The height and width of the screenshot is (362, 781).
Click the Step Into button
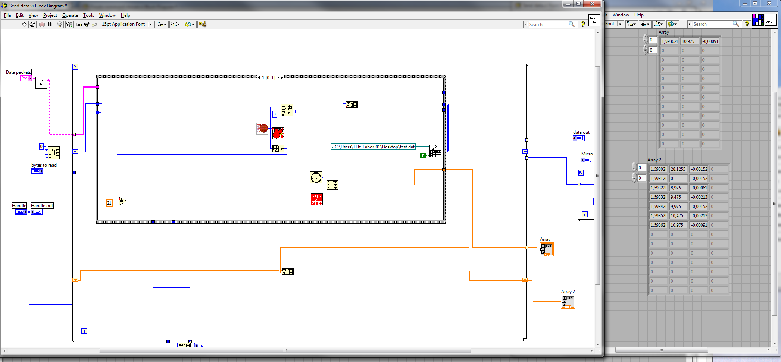pyautogui.click(x=79, y=24)
